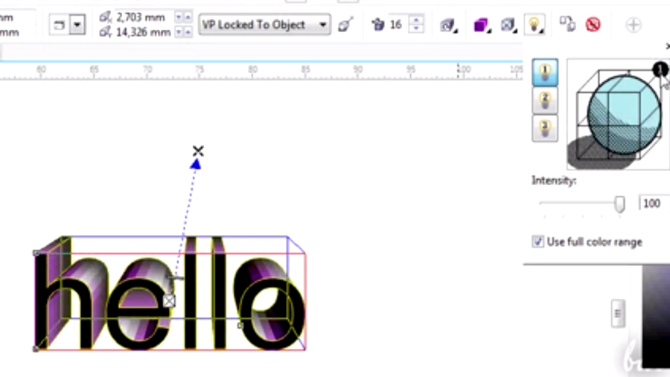
Task: Click the blue extrusion arrow head
Action: tap(196, 164)
